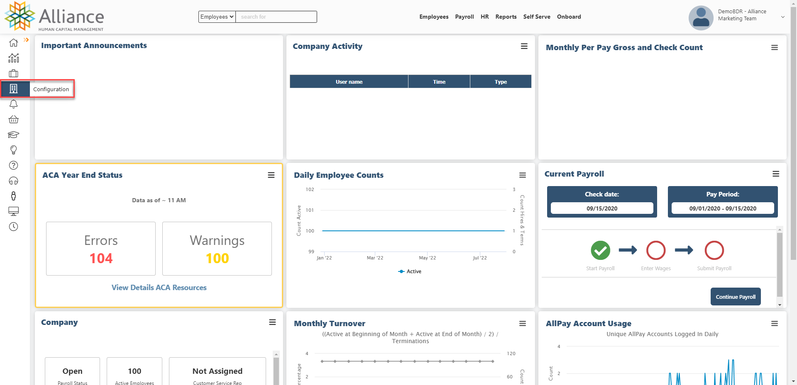
Task: Open Company Activity widget hamburger menu
Action: click(x=524, y=46)
